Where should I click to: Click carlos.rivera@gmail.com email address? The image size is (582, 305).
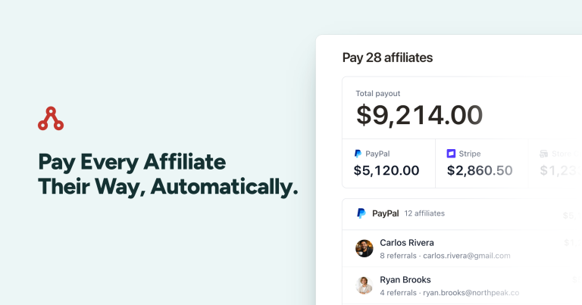(x=467, y=256)
